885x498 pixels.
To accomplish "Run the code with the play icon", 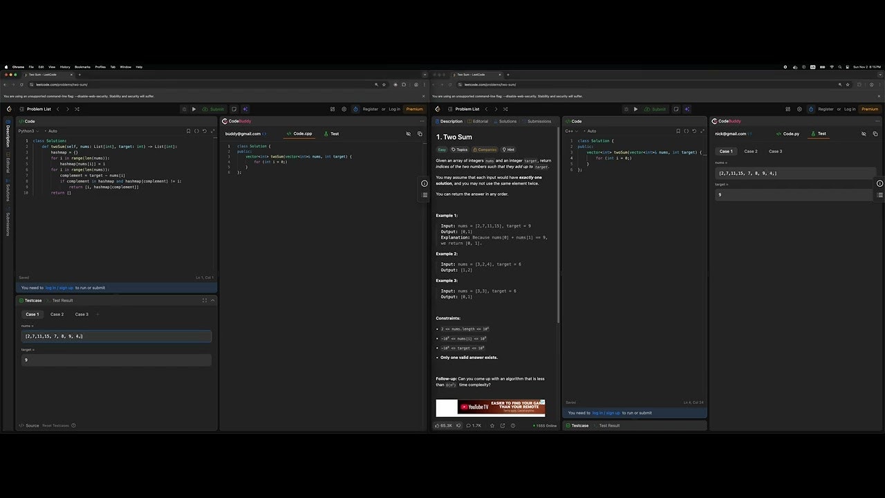I will tap(194, 109).
